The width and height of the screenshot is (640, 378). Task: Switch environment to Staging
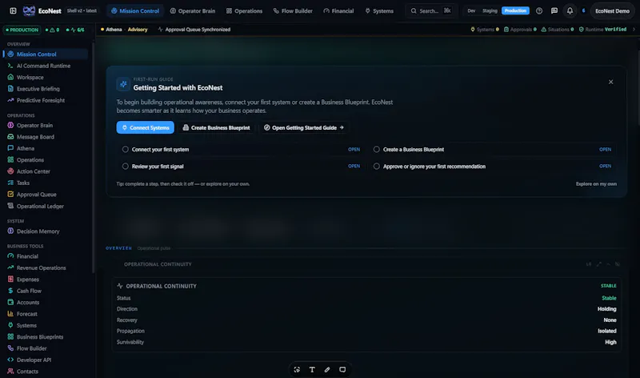coord(490,11)
